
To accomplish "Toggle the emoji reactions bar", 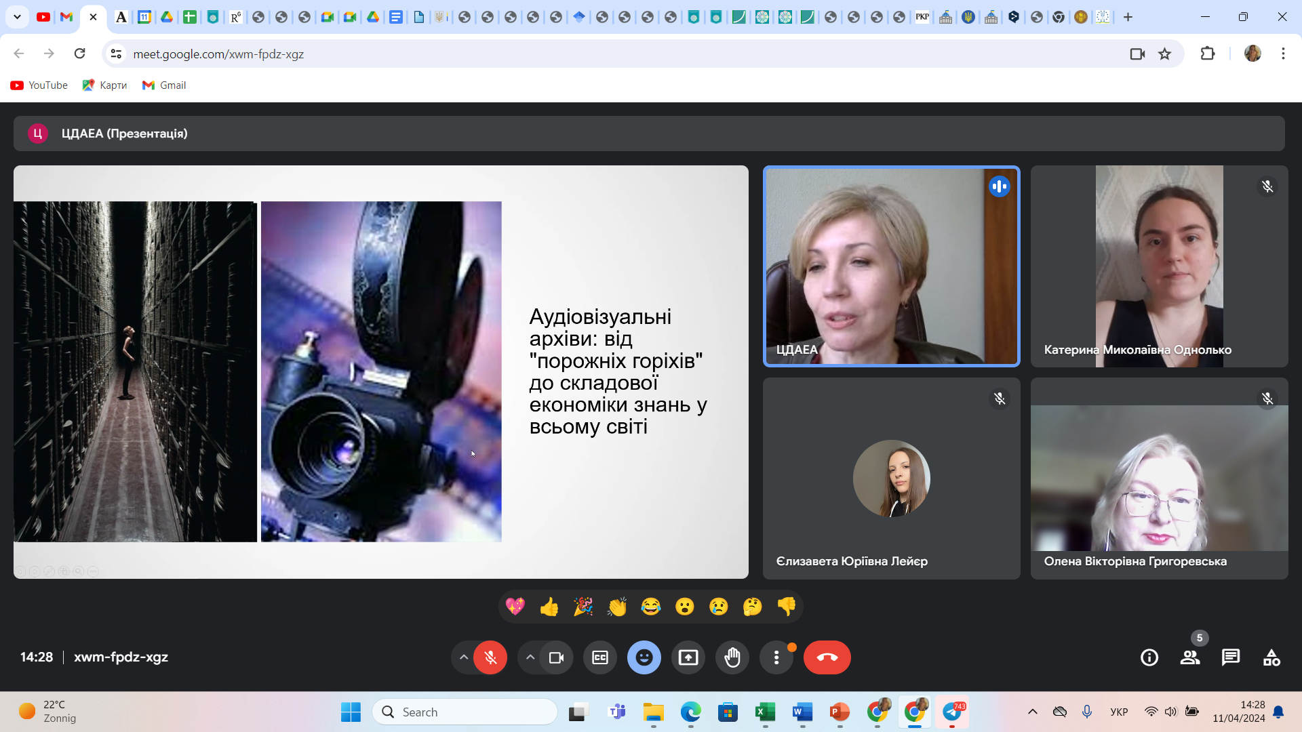I will coord(644,657).
